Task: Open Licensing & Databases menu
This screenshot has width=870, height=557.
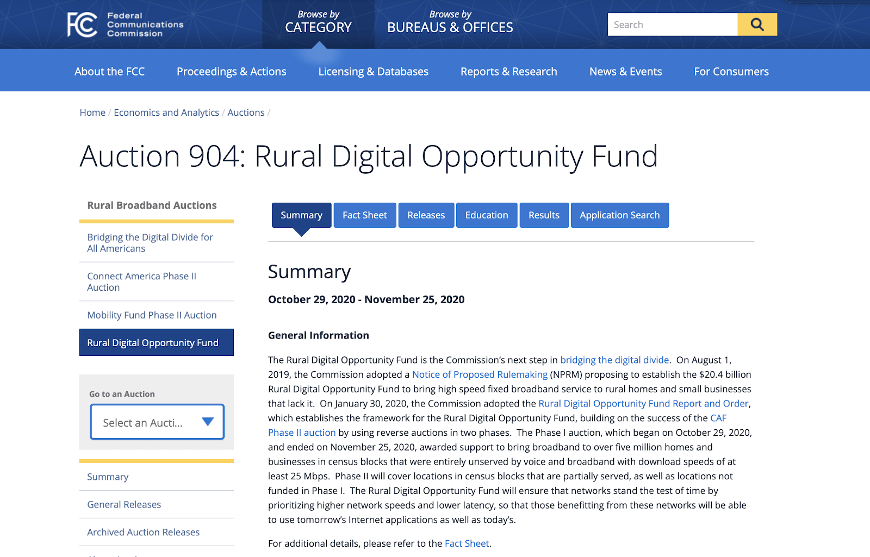Action: point(374,71)
